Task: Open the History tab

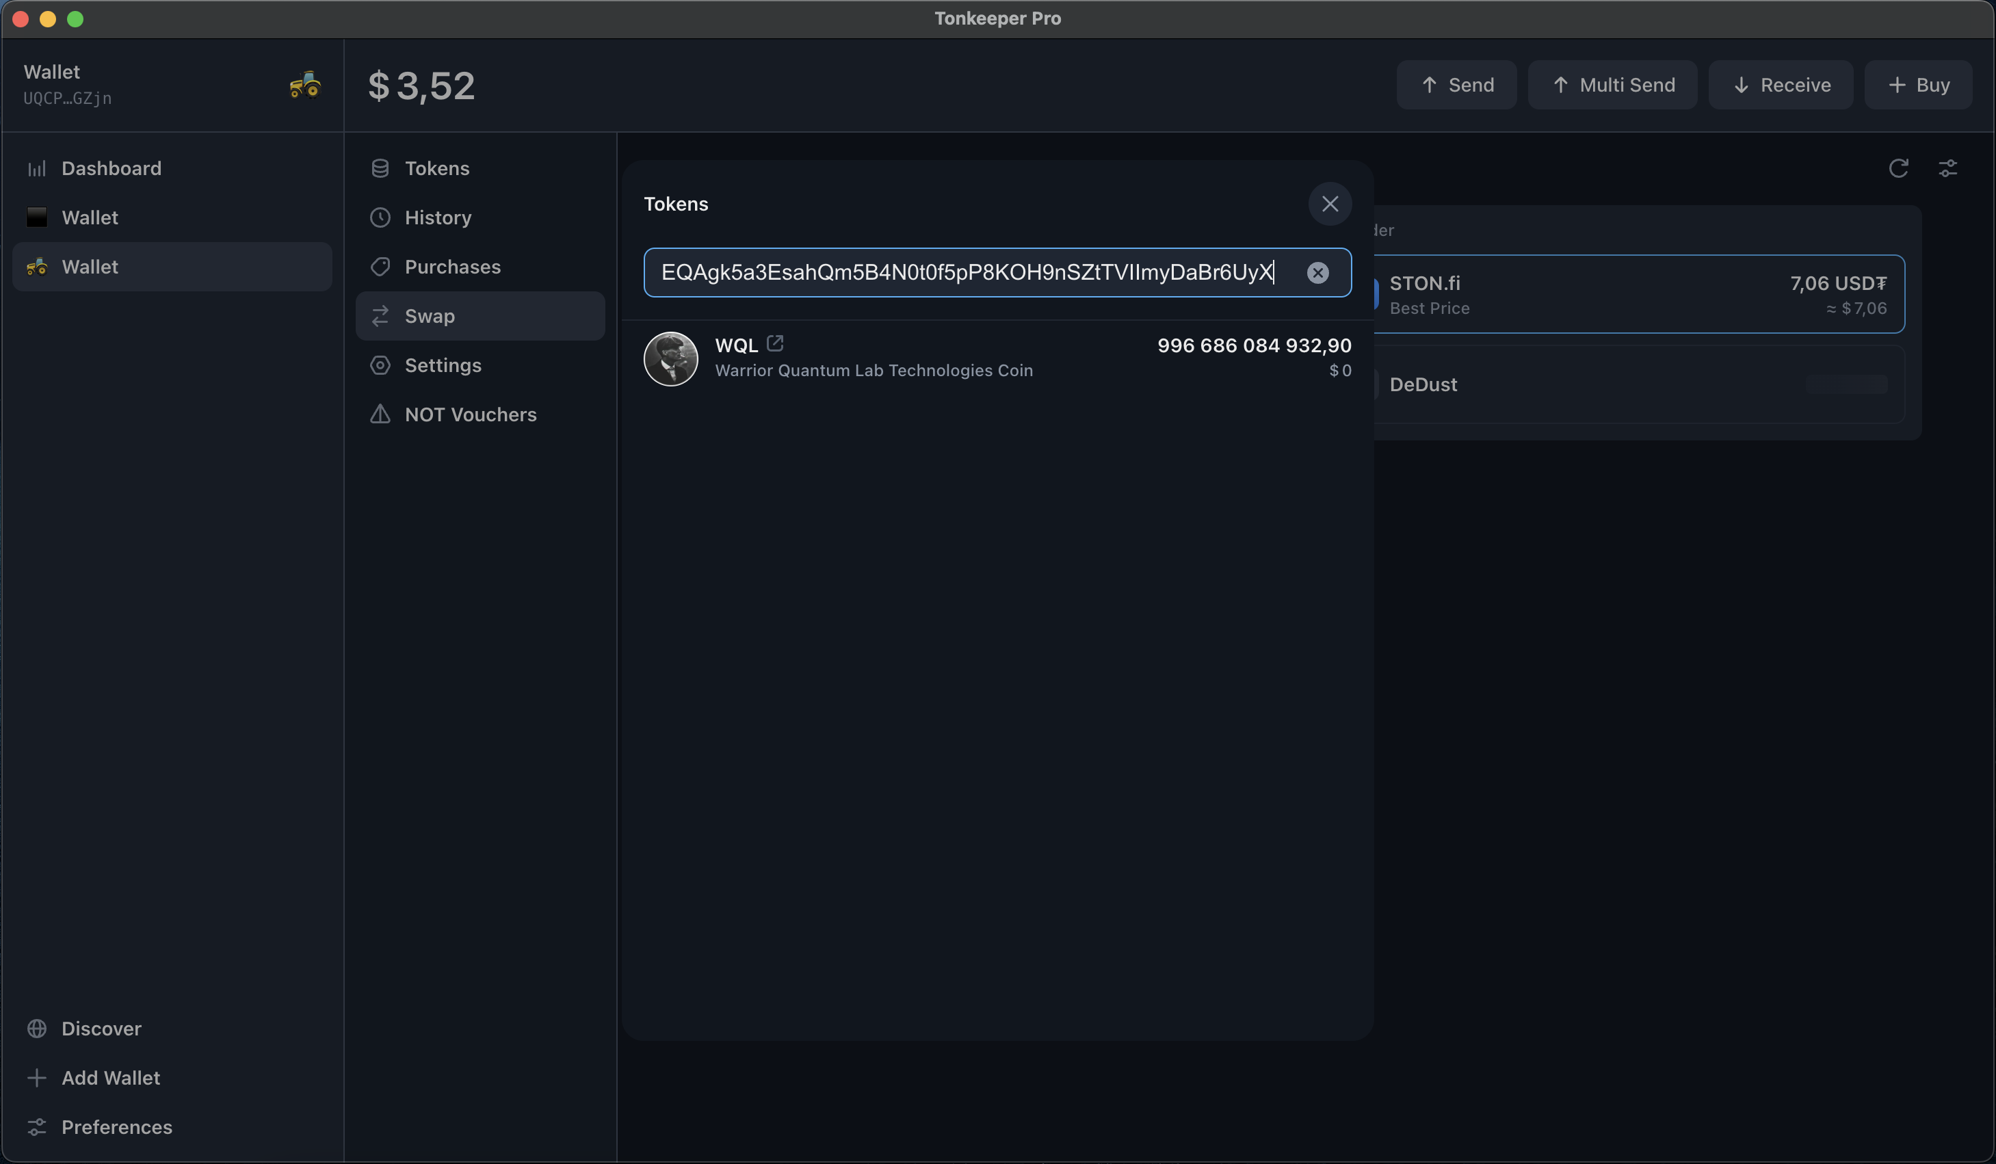Action: pyautogui.click(x=437, y=217)
